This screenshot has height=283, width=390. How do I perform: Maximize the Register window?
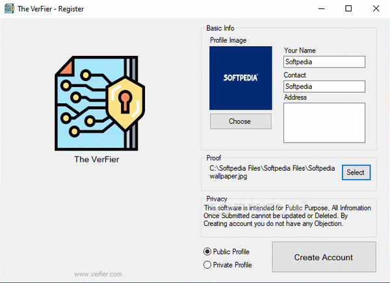348,8
